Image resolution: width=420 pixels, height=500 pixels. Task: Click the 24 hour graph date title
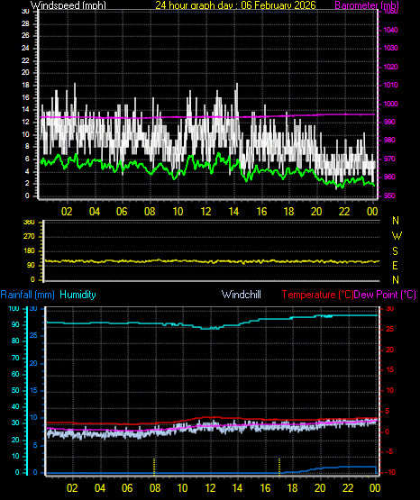click(235, 5)
